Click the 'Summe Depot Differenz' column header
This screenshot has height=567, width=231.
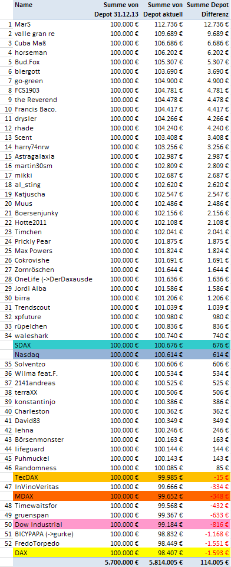pyautogui.click(x=208, y=10)
